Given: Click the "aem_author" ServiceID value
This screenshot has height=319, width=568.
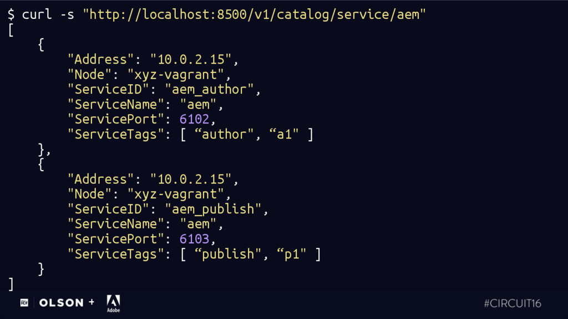Looking at the screenshot, I should pyautogui.click(x=209, y=89).
